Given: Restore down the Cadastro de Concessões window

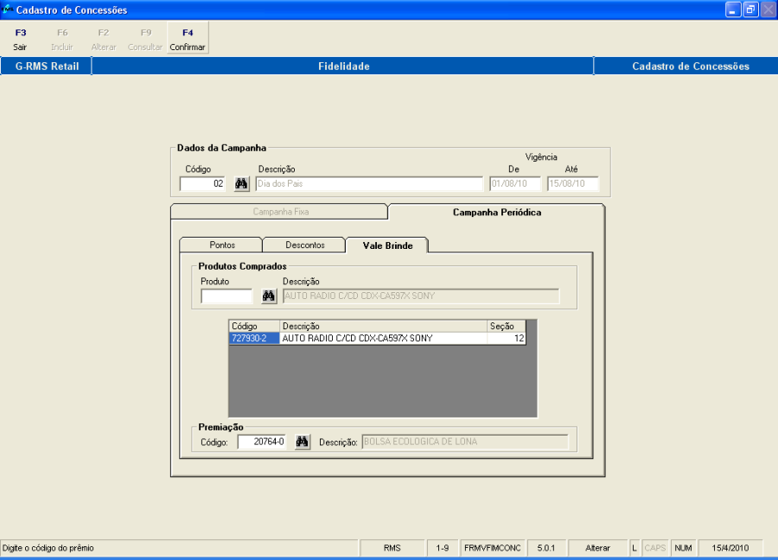Looking at the screenshot, I should click(750, 10).
